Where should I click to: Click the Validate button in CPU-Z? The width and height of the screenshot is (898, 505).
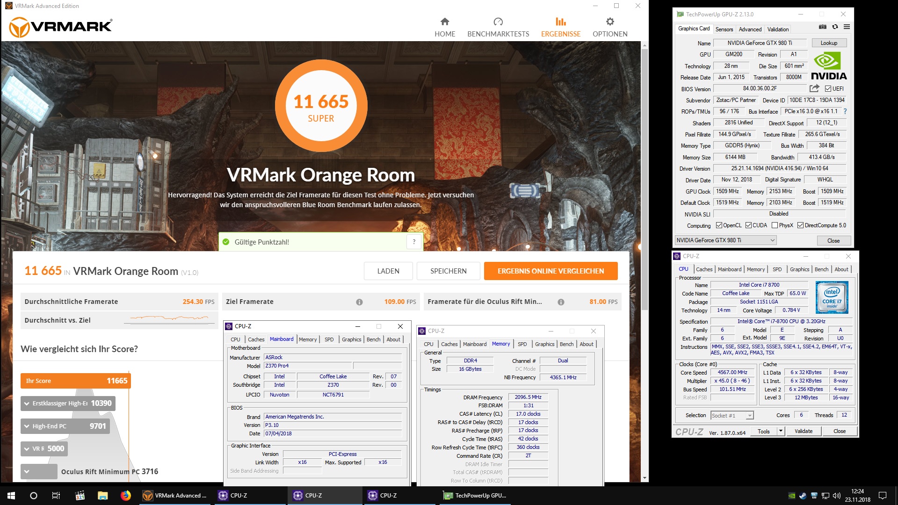click(804, 431)
